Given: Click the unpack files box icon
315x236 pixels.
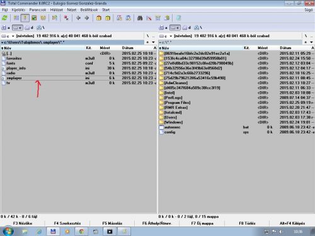Looking at the screenshot, I should point(108,18).
